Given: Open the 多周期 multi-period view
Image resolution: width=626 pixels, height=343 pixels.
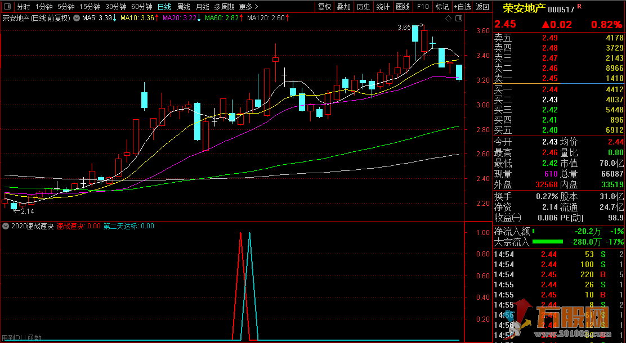Looking at the screenshot, I should pyautogui.click(x=224, y=7).
